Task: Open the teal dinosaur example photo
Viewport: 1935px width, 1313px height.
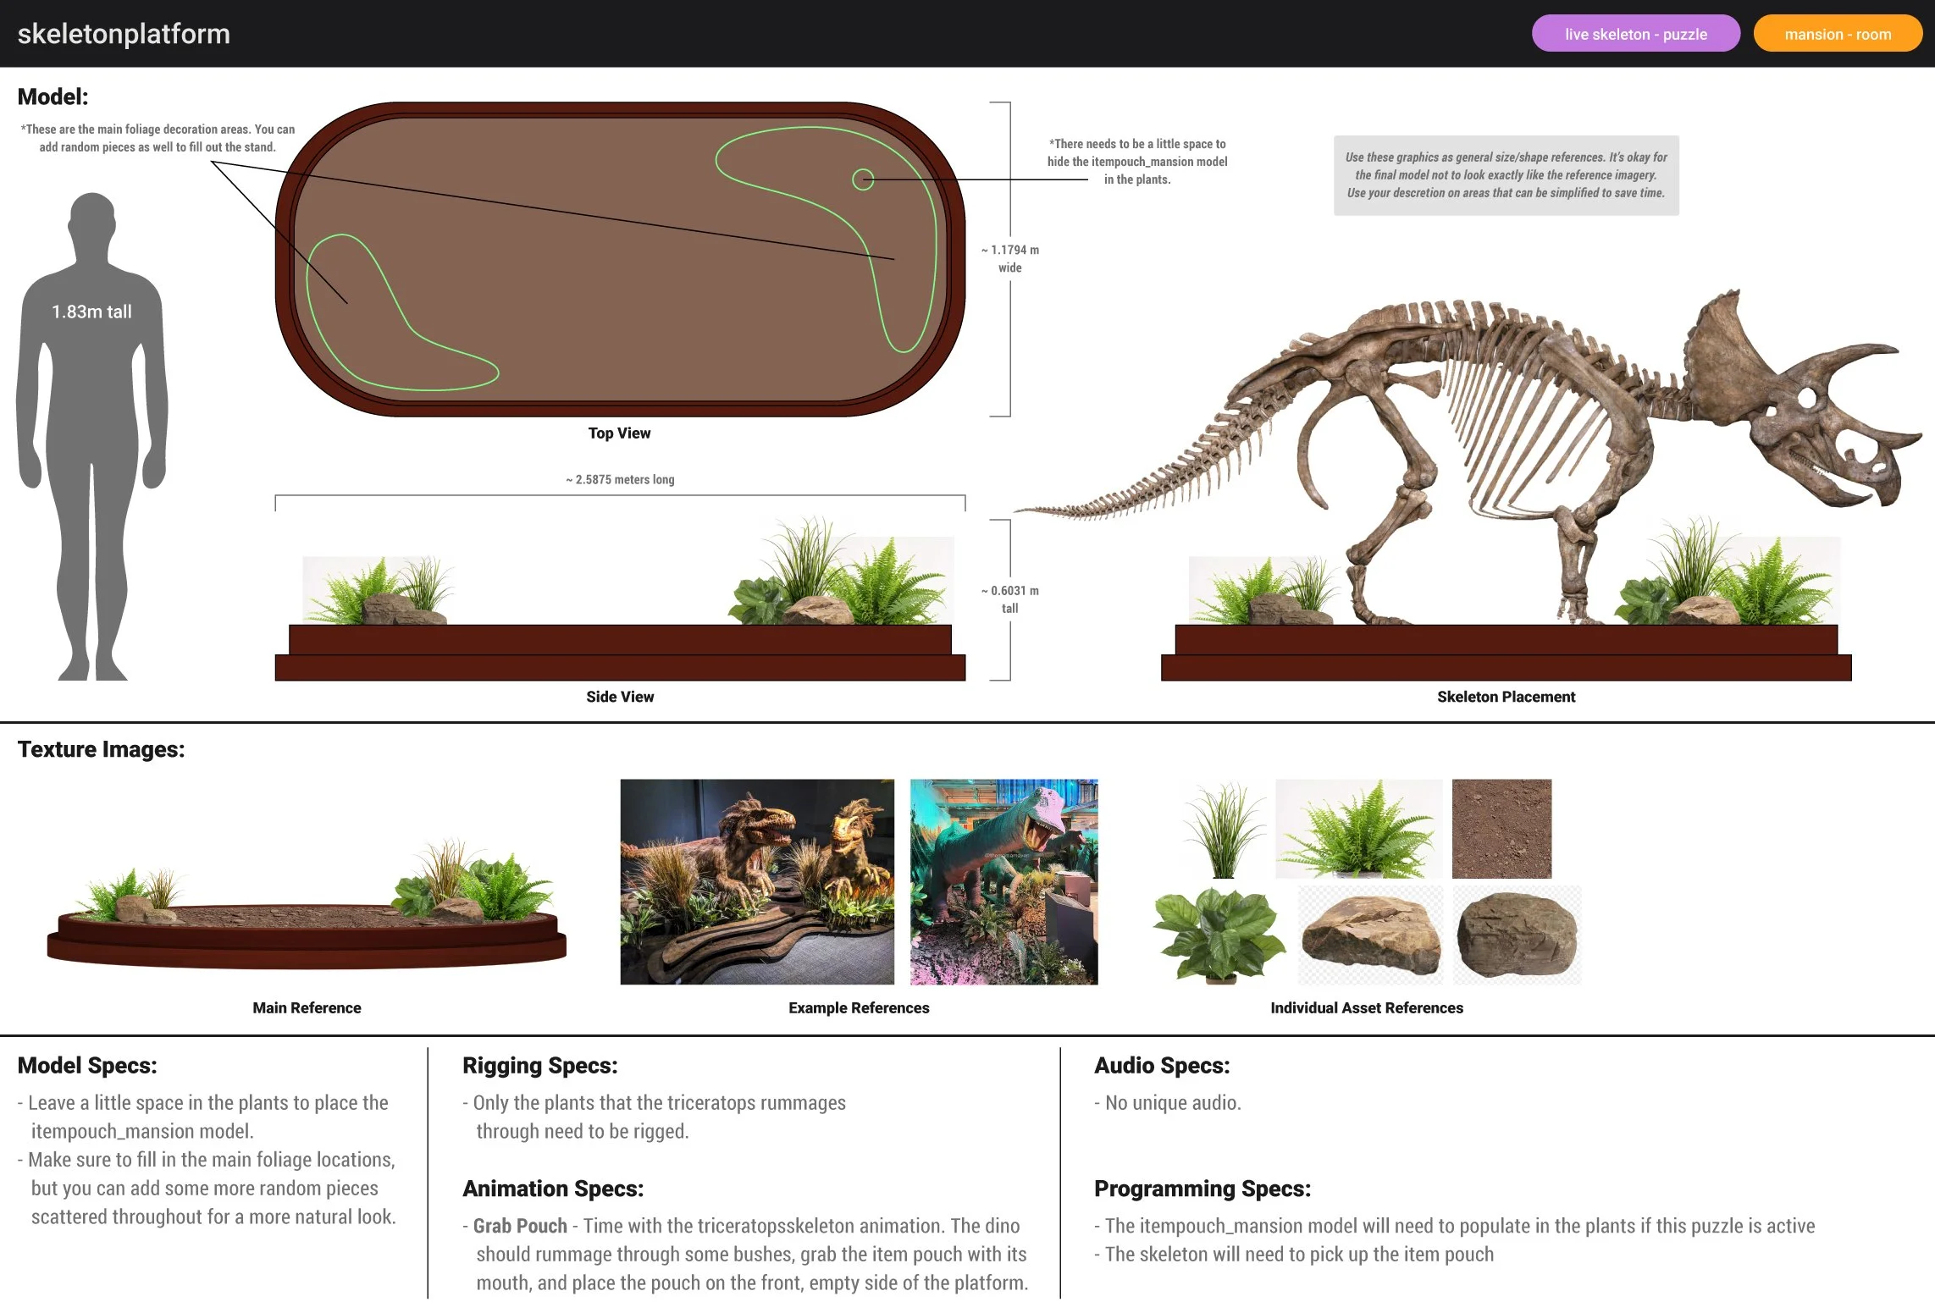Action: 1003,881
